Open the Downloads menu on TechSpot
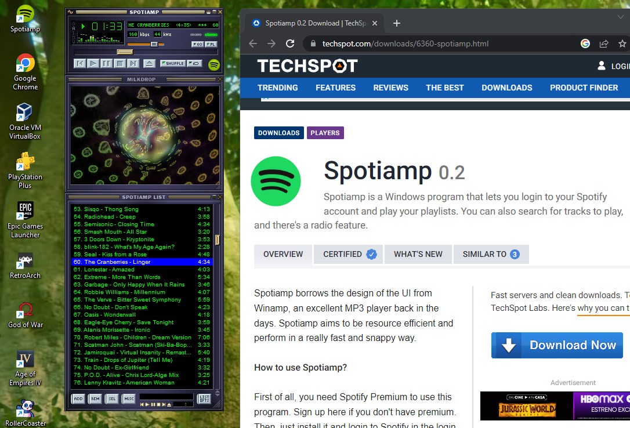Image resolution: width=630 pixels, height=428 pixels. click(506, 88)
